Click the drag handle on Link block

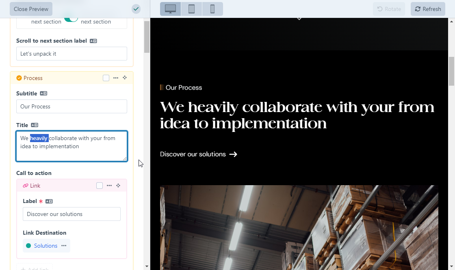tap(118, 186)
